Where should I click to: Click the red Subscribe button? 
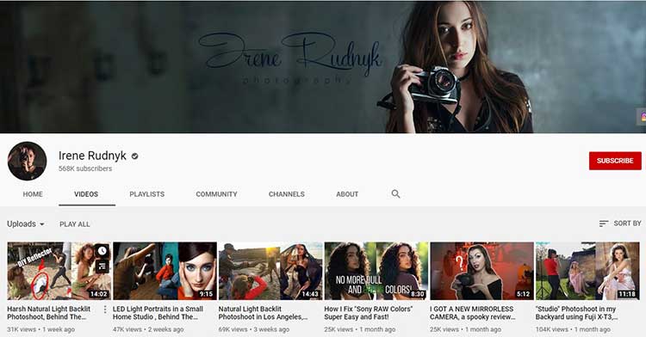point(615,161)
